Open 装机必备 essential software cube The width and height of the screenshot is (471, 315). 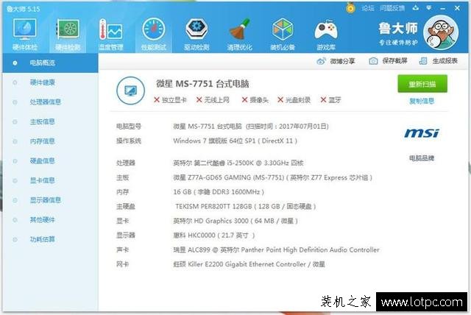click(x=283, y=34)
